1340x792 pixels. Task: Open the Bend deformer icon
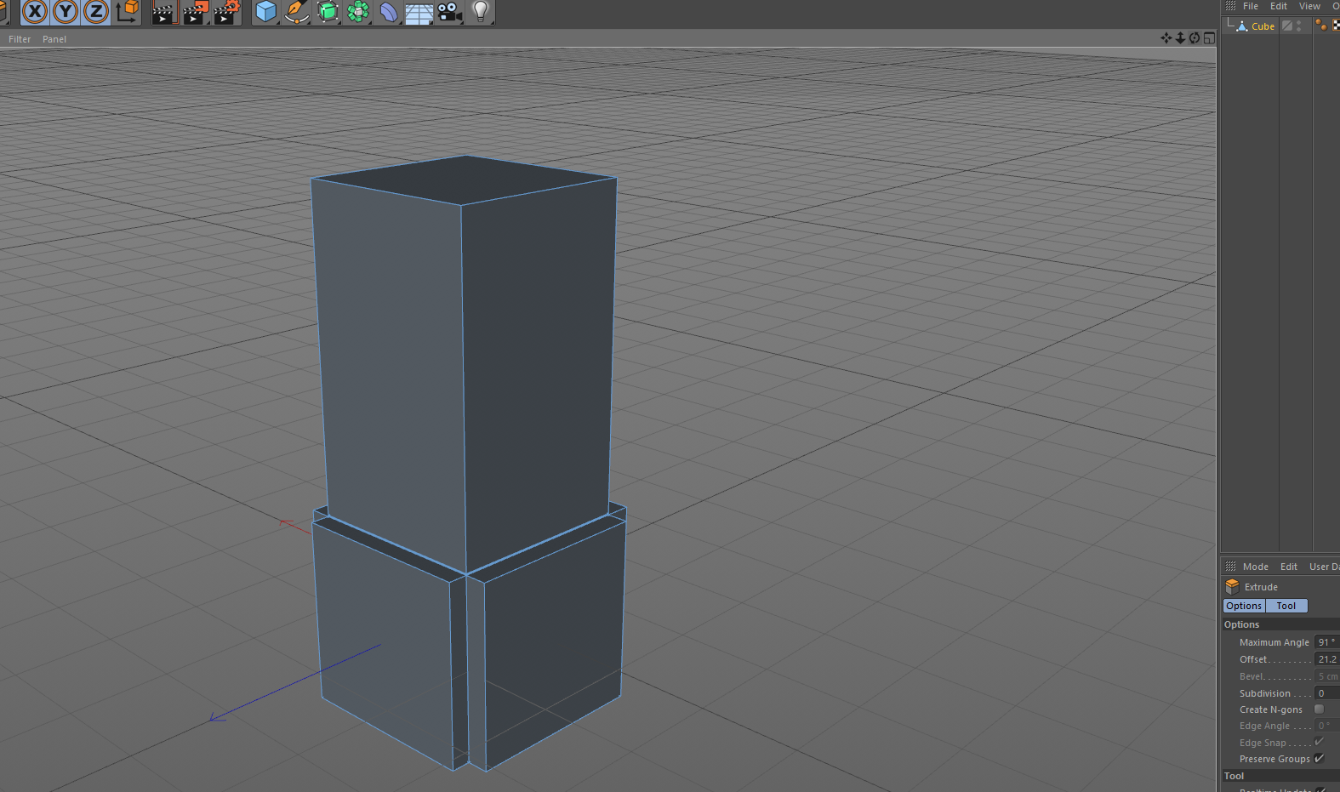tap(389, 12)
